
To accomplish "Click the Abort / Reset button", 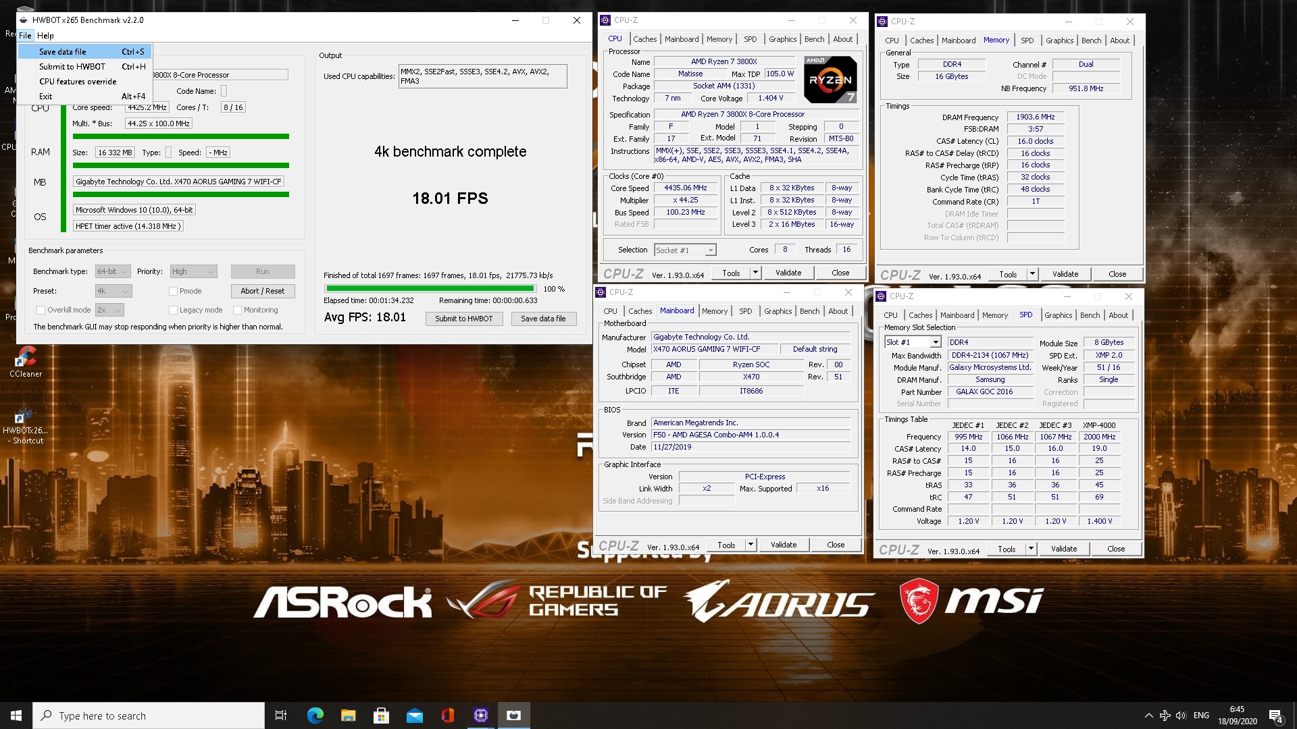I will point(263,291).
